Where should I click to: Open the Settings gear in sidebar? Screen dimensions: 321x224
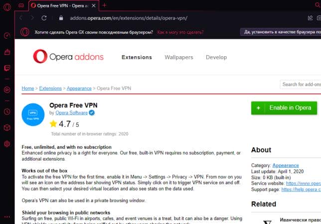(x=7, y=144)
